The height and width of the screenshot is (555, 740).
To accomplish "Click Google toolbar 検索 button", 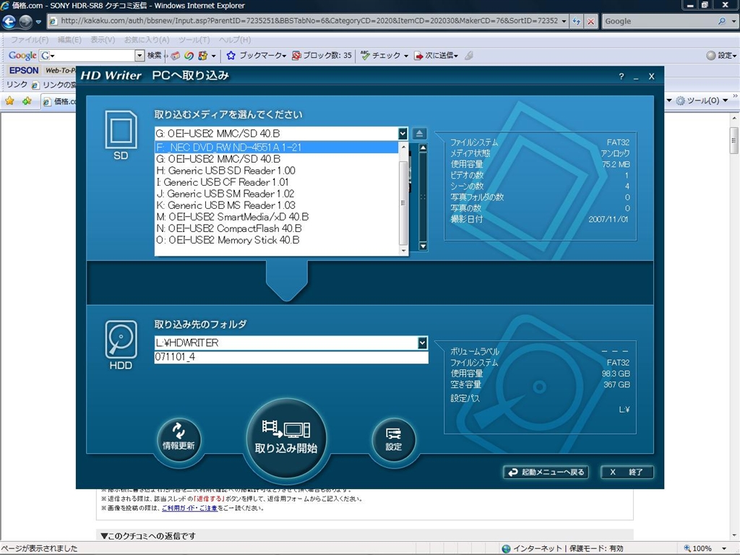I will tap(155, 55).
